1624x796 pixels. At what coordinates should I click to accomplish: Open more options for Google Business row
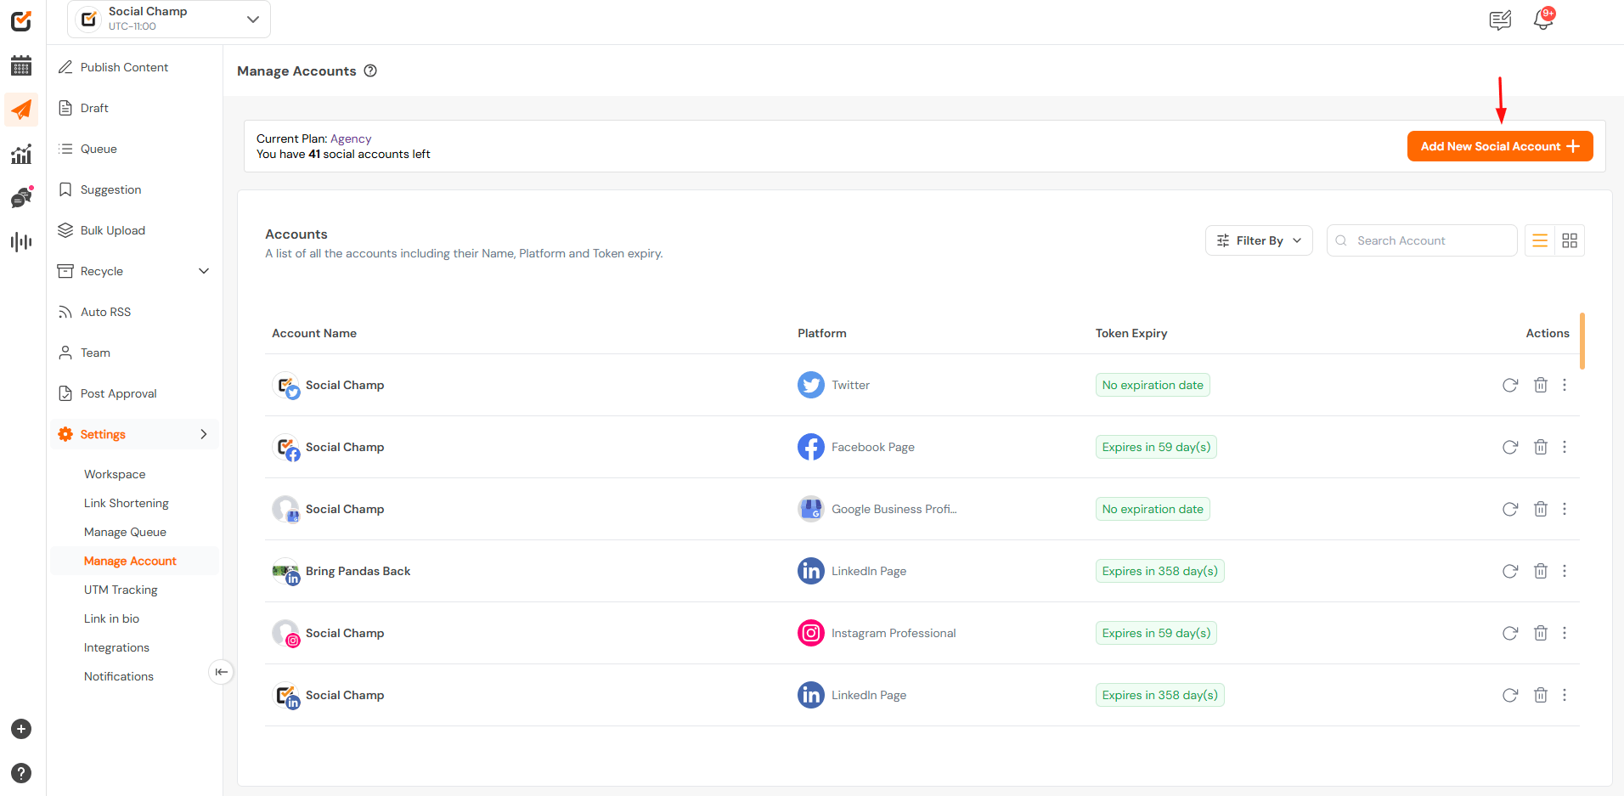pos(1565,509)
